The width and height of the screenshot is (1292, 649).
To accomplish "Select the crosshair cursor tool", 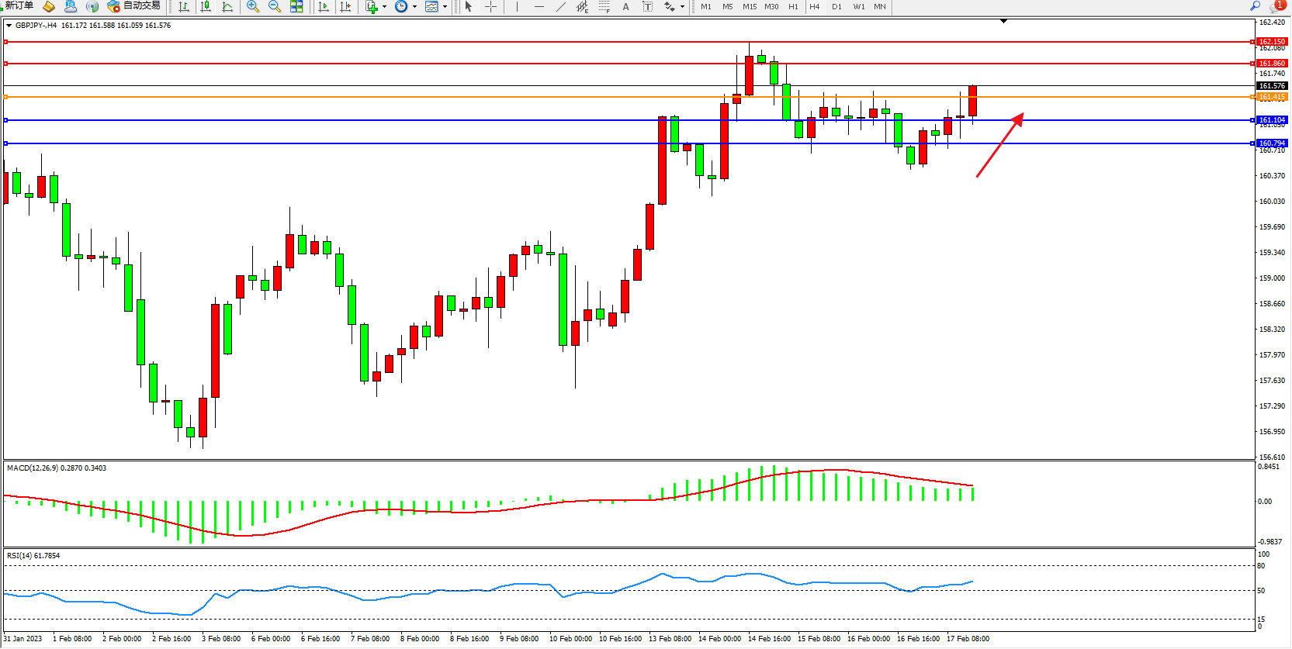I will 490,6.
